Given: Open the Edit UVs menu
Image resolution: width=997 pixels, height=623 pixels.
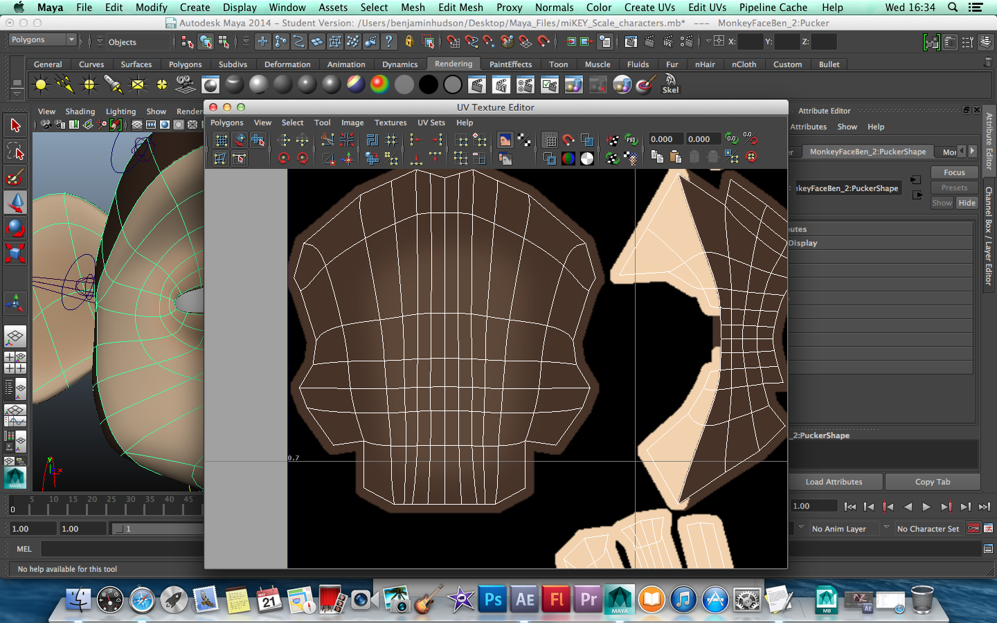Looking at the screenshot, I should (707, 8).
